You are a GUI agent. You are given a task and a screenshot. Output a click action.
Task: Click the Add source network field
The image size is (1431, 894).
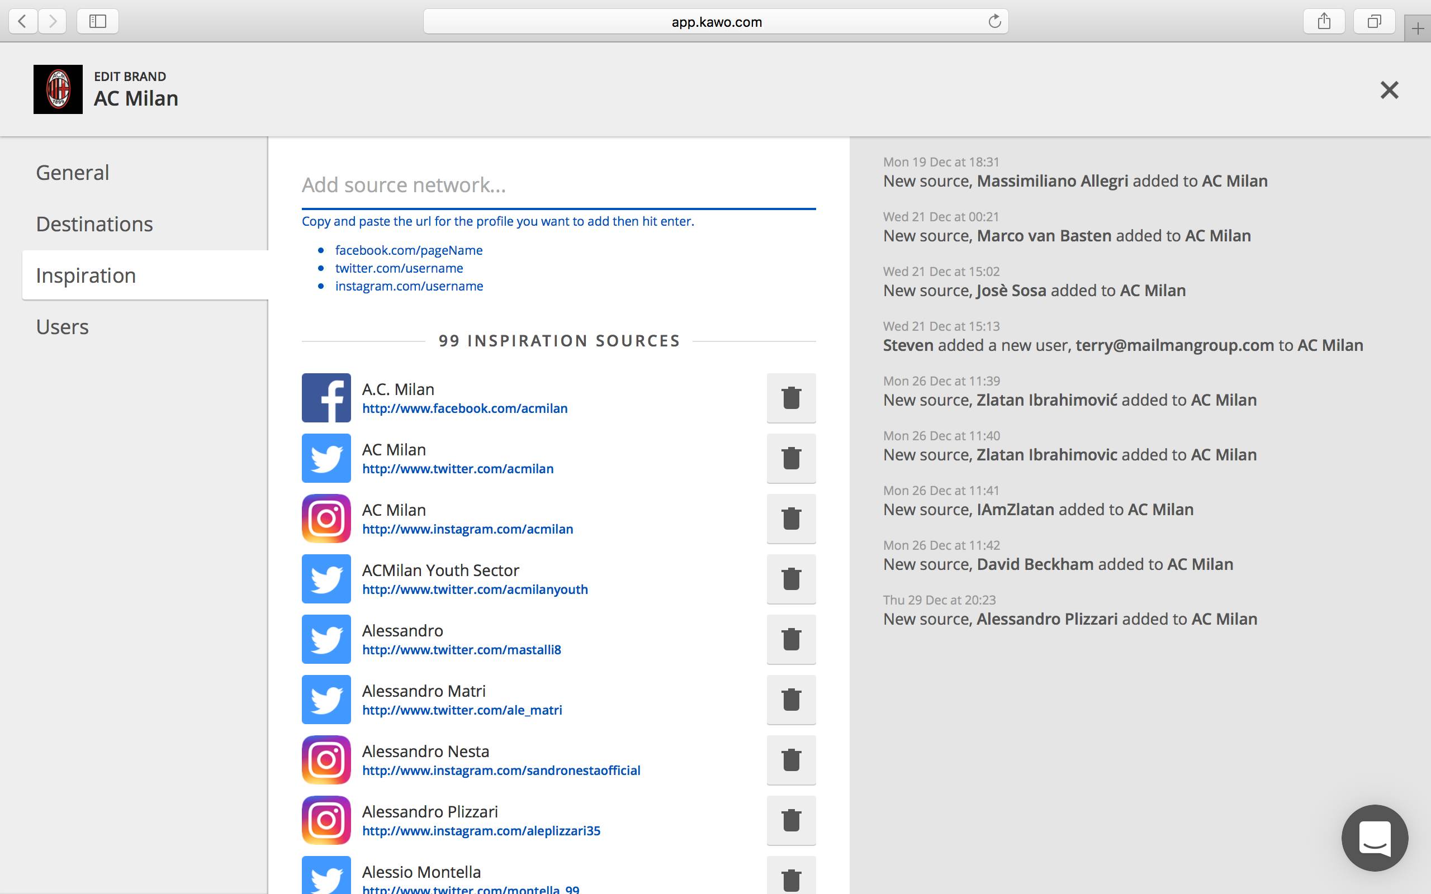point(558,185)
